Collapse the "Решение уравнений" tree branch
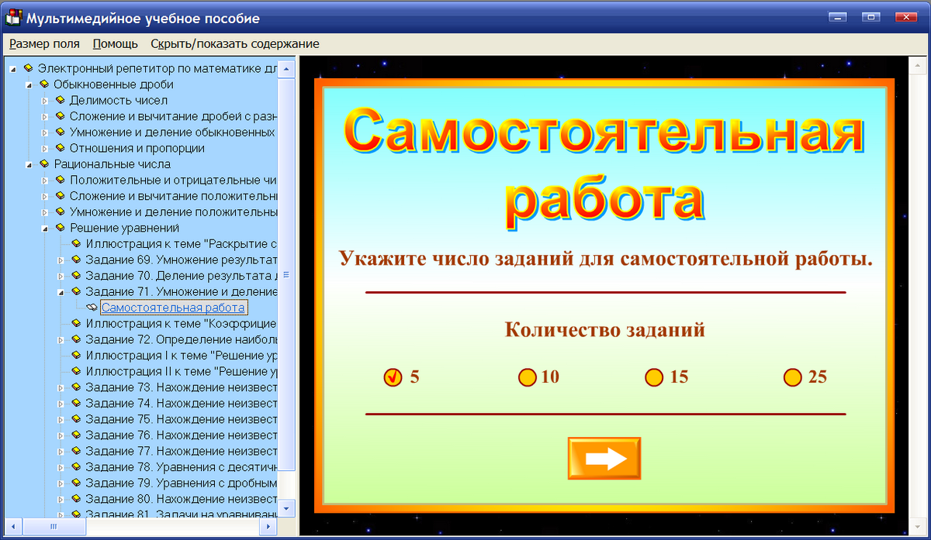 [47, 228]
